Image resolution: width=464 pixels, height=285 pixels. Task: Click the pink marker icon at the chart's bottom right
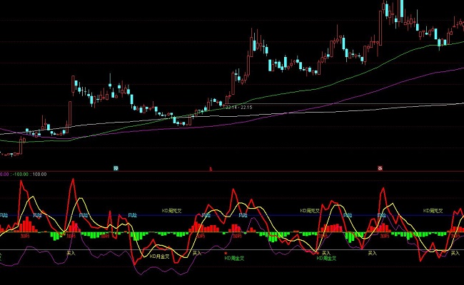coord(378,167)
